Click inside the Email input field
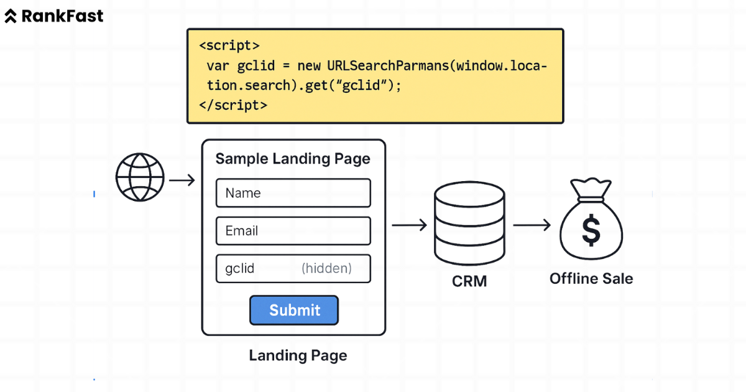 (293, 231)
